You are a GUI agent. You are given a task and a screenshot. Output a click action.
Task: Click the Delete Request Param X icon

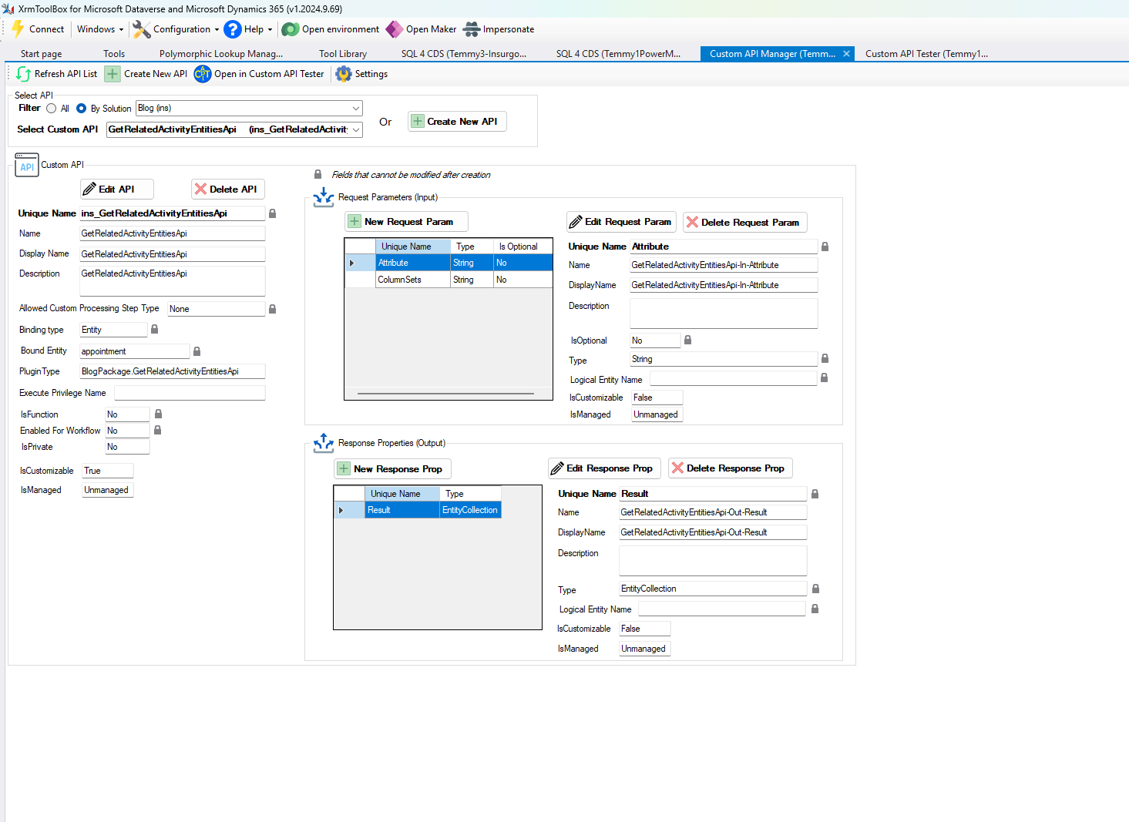click(x=692, y=222)
